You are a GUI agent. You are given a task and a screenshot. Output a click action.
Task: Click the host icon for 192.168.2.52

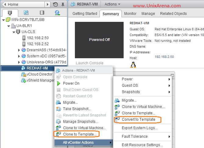[24, 44]
